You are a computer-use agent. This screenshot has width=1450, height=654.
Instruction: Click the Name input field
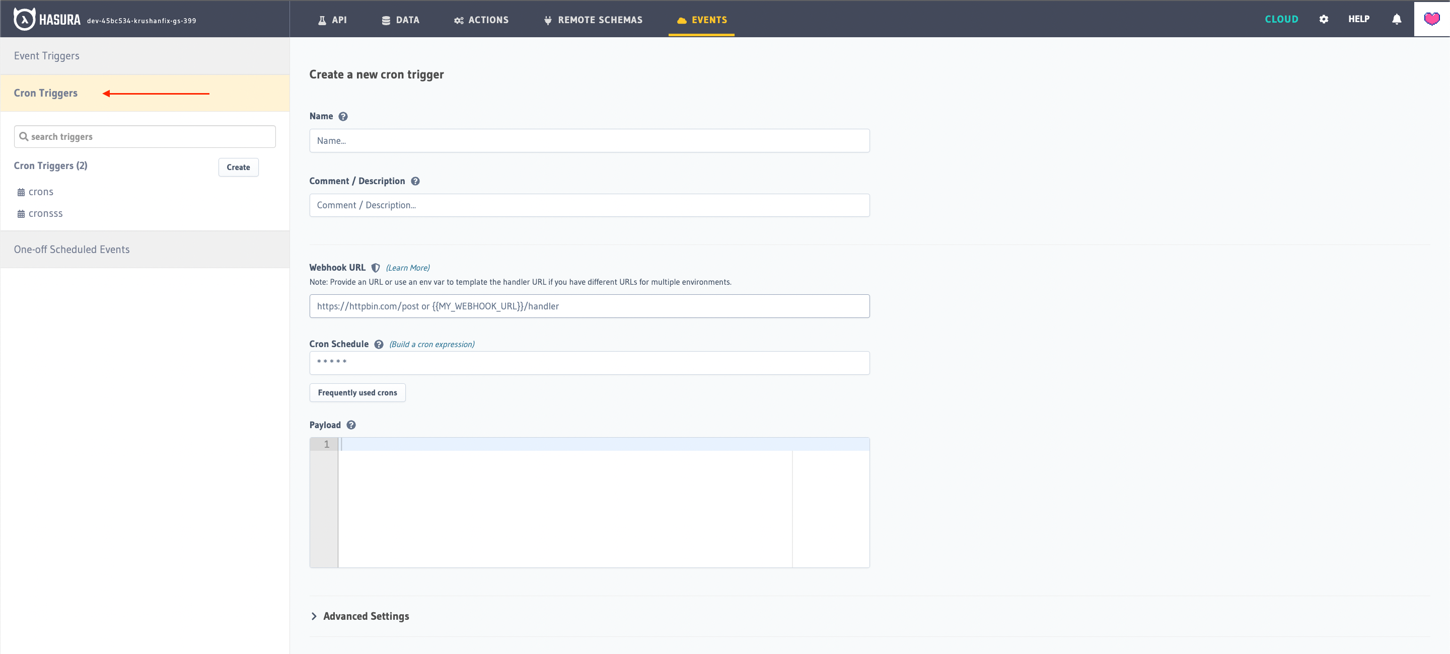tap(590, 140)
